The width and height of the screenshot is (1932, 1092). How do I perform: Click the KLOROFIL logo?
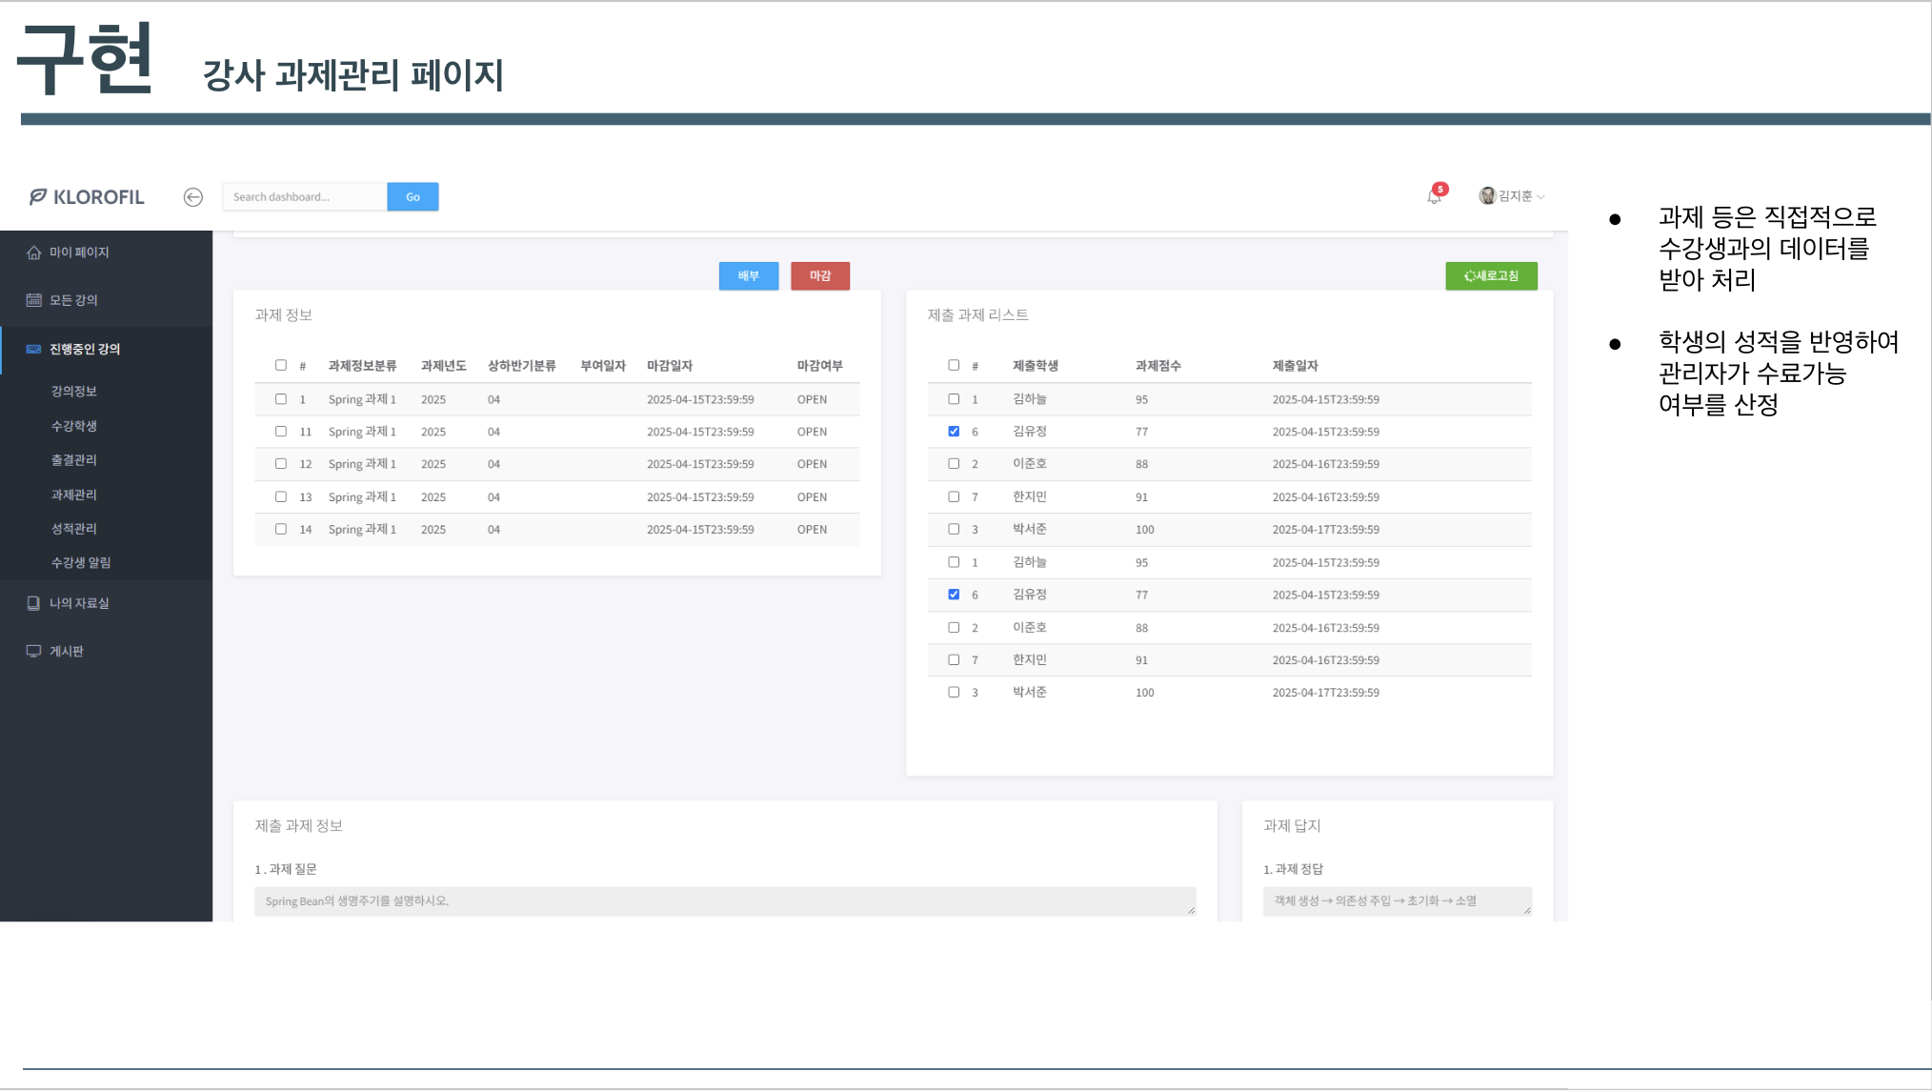point(86,197)
